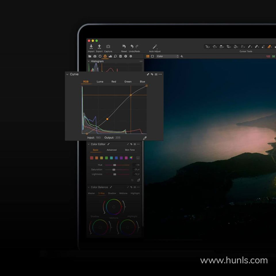
Task: Click the Auto Adjust magic wand
Action: coord(155,48)
